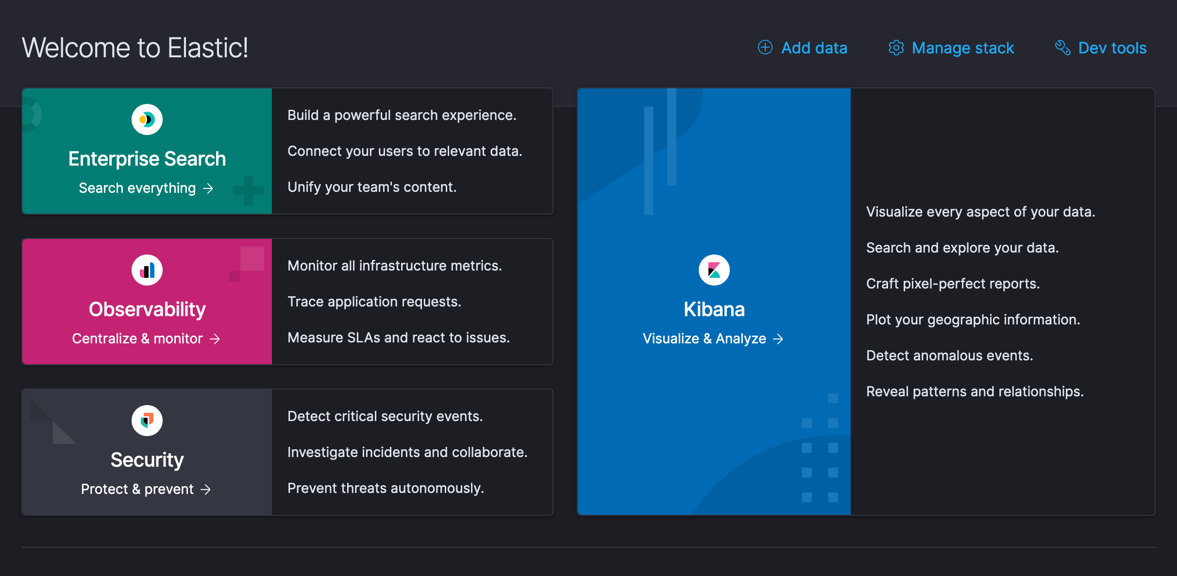Click the Observability bar-chart icon

point(147,270)
